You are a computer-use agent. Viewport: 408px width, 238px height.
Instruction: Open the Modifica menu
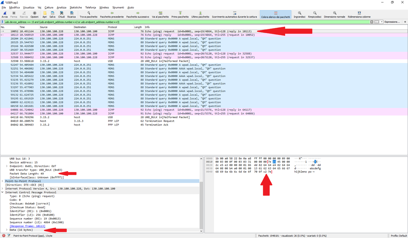(14, 7)
